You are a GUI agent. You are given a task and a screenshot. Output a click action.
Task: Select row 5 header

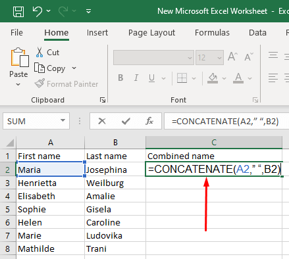[8, 209]
